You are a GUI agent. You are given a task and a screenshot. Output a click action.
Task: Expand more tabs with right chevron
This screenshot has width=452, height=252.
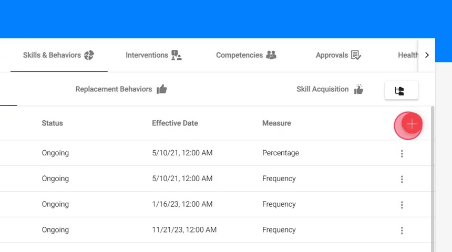point(427,55)
